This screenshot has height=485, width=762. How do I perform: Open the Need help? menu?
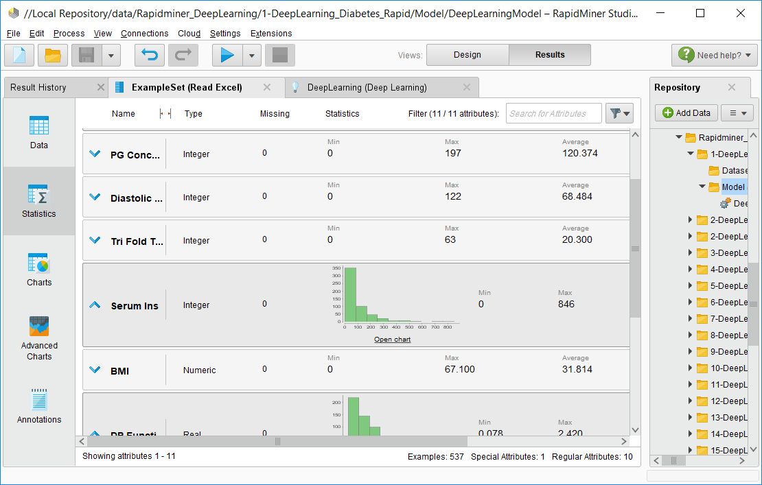[x=715, y=56]
